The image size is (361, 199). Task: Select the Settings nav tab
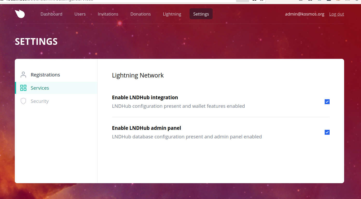tap(201, 14)
